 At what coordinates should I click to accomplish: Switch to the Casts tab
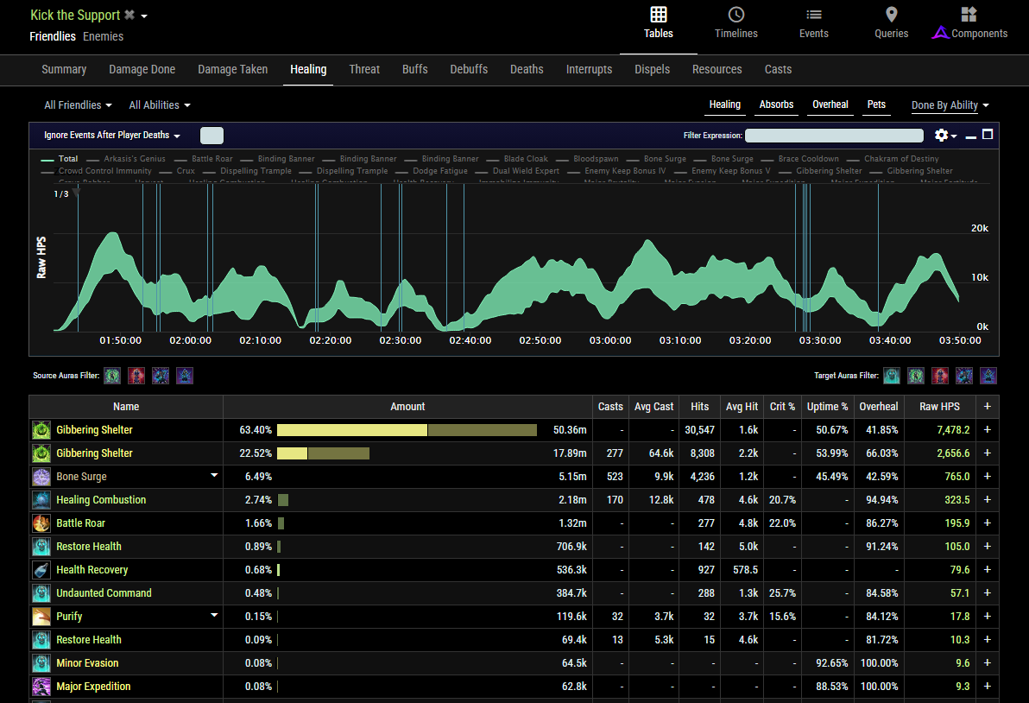778,70
